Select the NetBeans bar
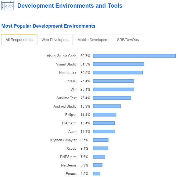This screenshot has width=178, height=177. pyautogui.click(x=98, y=165)
